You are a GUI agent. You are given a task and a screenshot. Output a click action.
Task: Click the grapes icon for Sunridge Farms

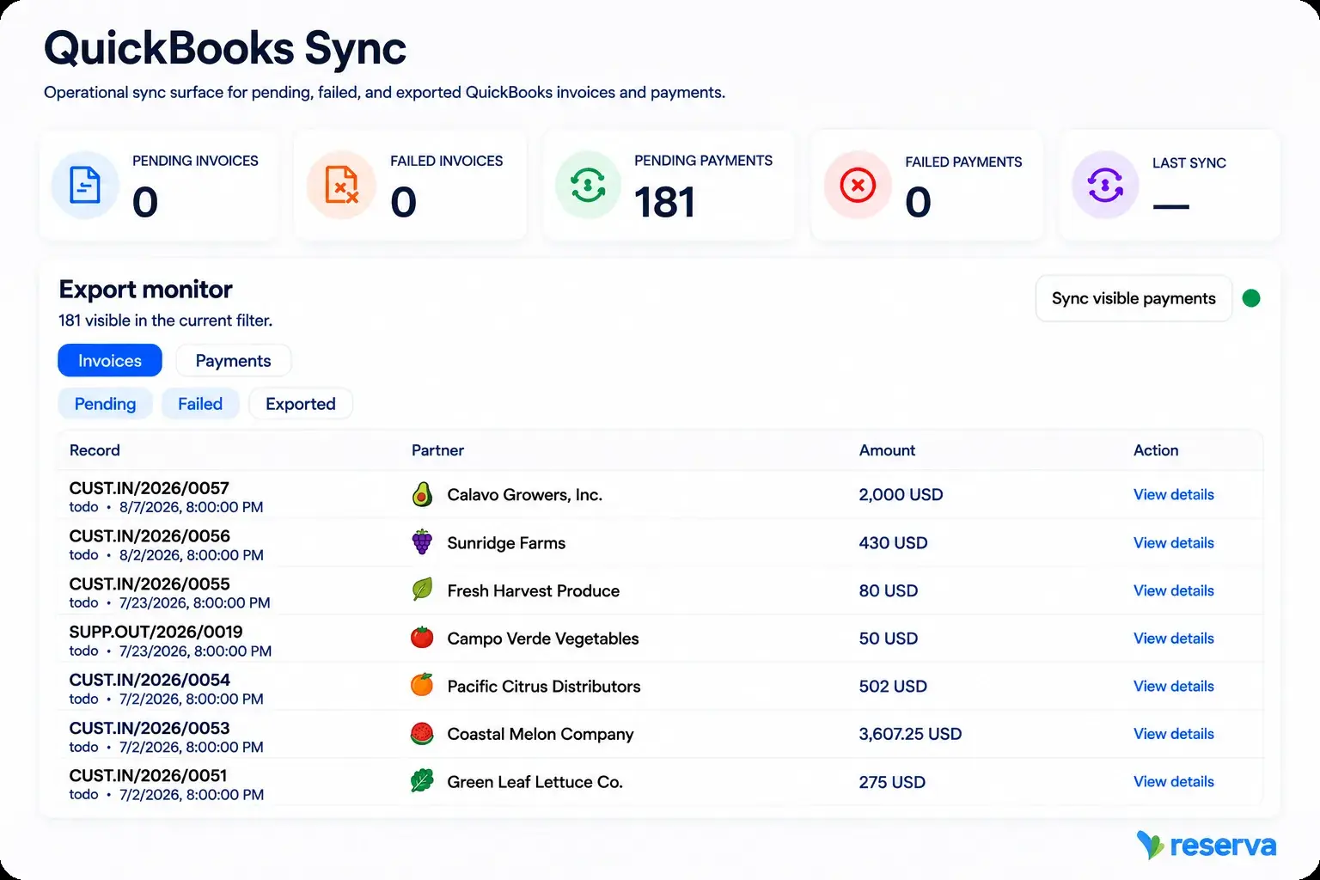(422, 542)
